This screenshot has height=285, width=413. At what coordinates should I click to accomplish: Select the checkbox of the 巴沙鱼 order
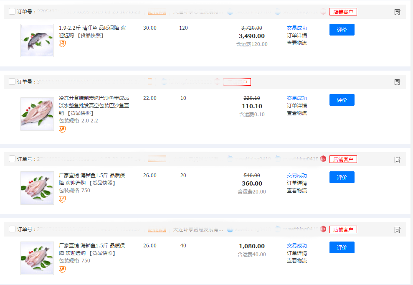click(12, 82)
